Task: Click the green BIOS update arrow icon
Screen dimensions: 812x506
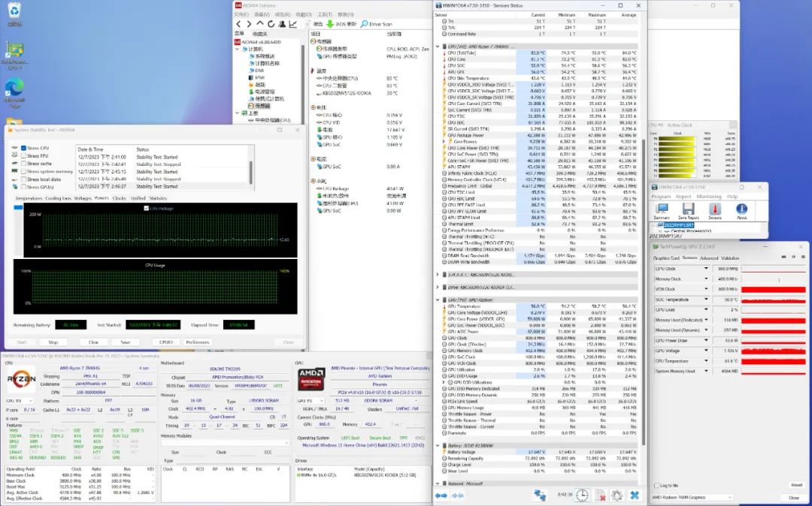Action: click(x=330, y=24)
